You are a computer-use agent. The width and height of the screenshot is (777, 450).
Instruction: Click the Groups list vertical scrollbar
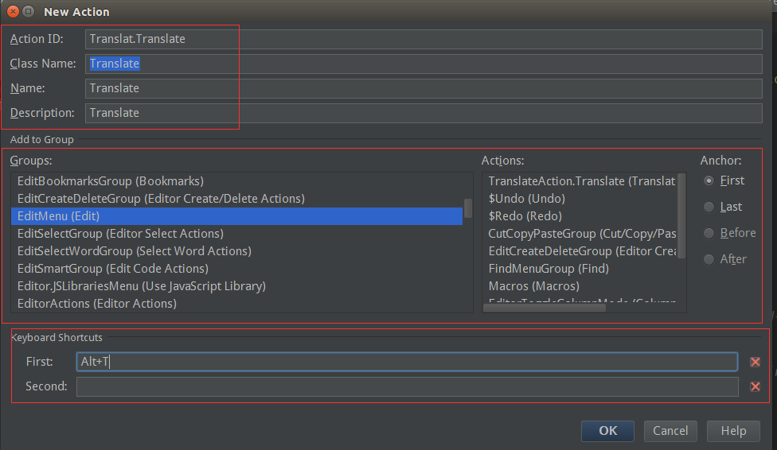tap(468, 208)
